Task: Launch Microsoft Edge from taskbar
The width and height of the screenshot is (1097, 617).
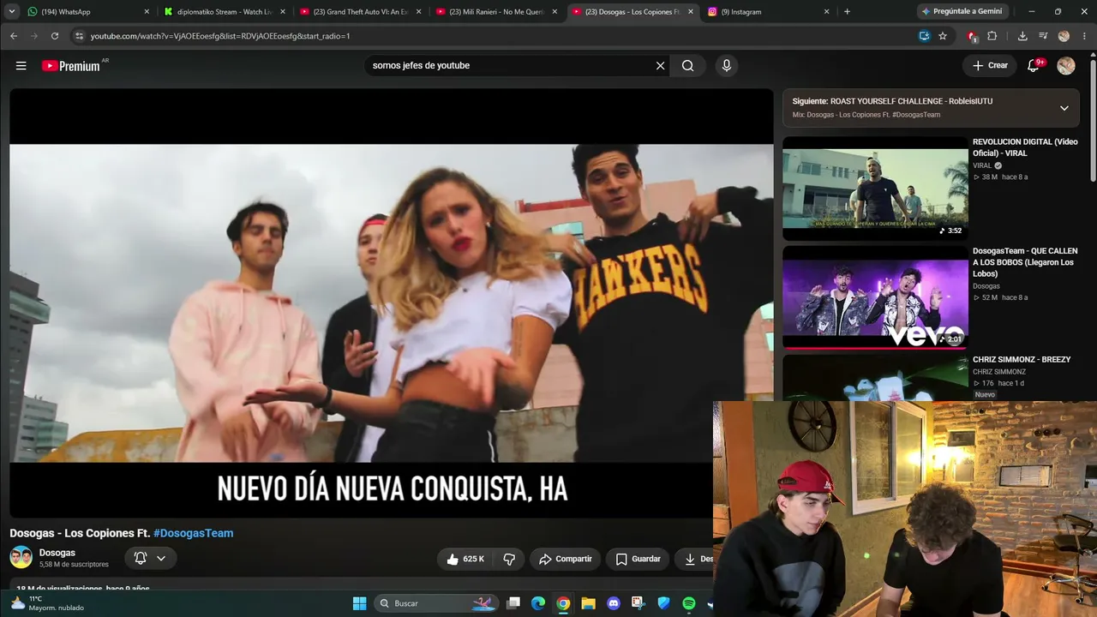Action: 538,603
